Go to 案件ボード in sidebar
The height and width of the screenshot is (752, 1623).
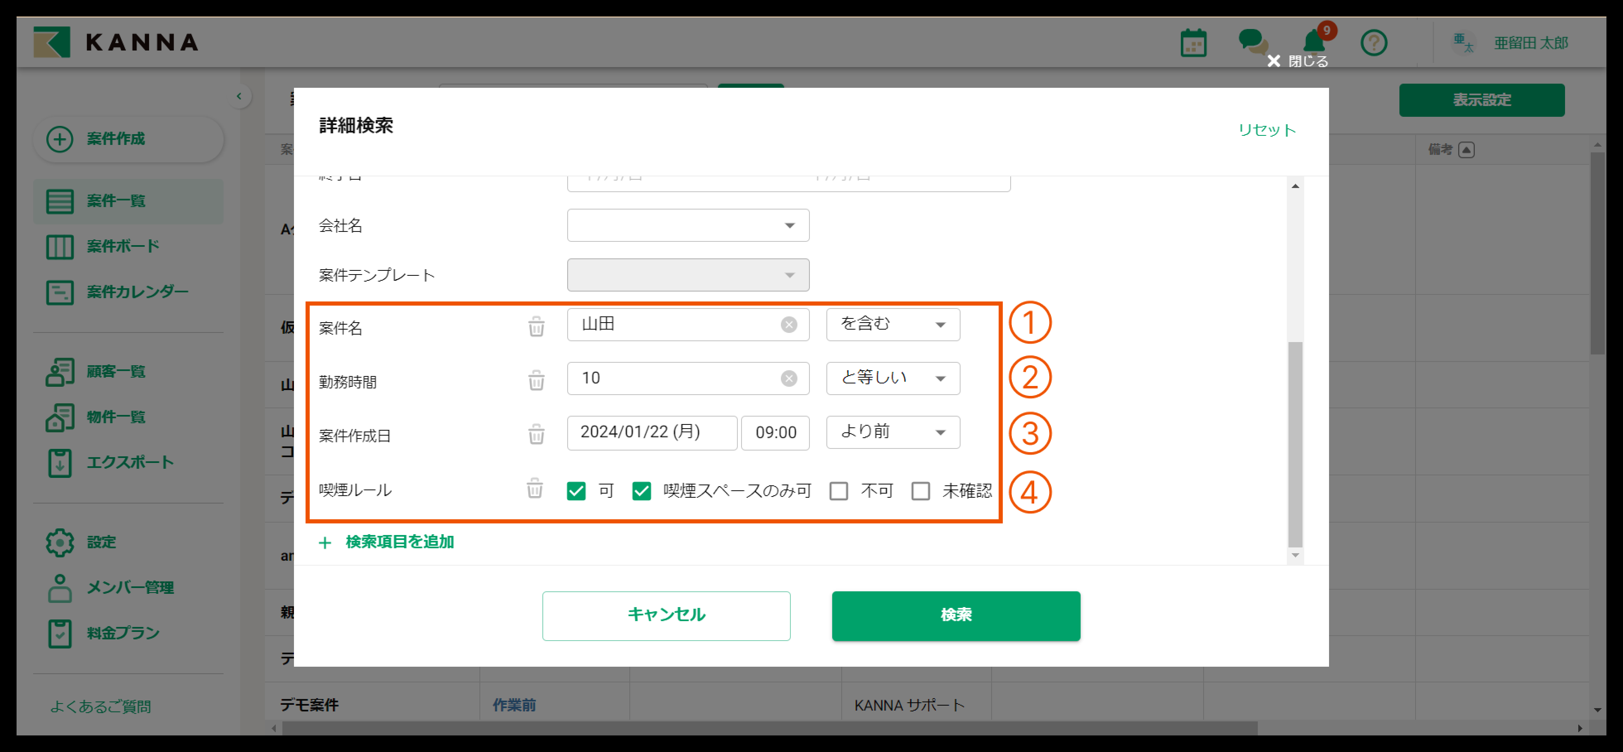tap(123, 246)
